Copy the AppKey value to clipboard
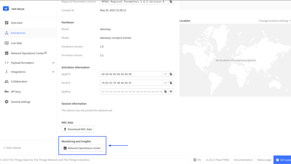Viewport: 291px width, 164px height. [x=166, y=91]
